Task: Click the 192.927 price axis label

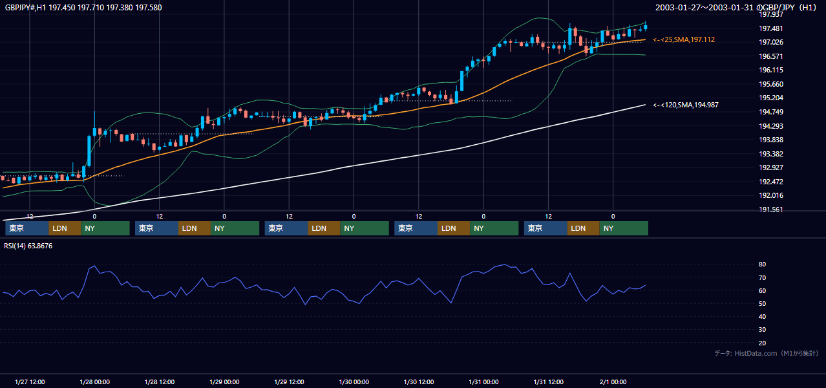Action: [771, 168]
